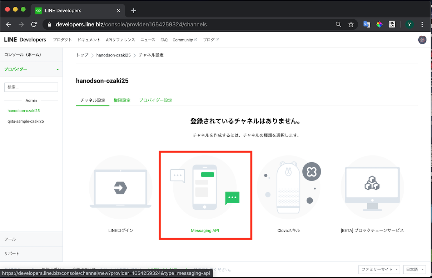Open APIリファレンス in the header

pyautogui.click(x=120, y=40)
